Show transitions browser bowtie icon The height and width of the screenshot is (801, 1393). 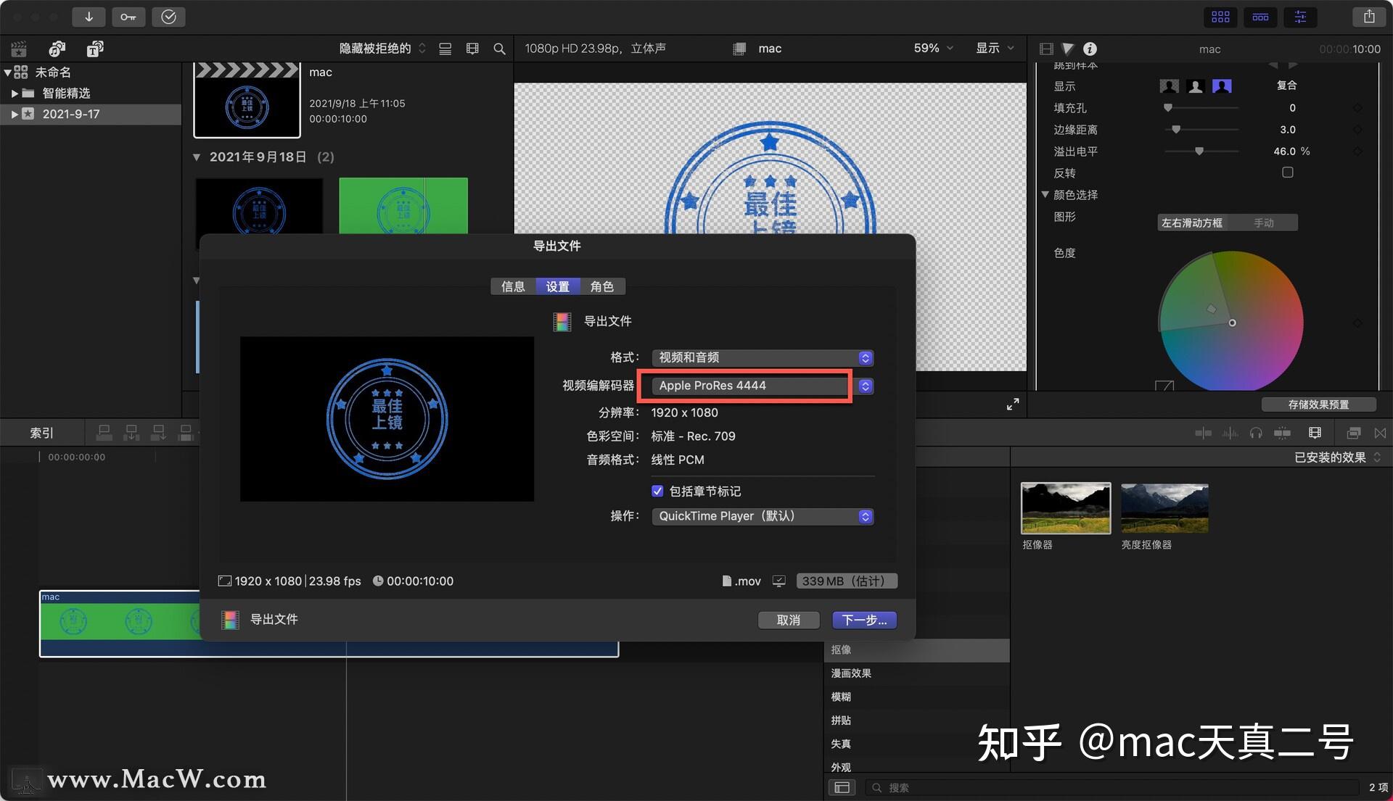[x=1380, y=433]
